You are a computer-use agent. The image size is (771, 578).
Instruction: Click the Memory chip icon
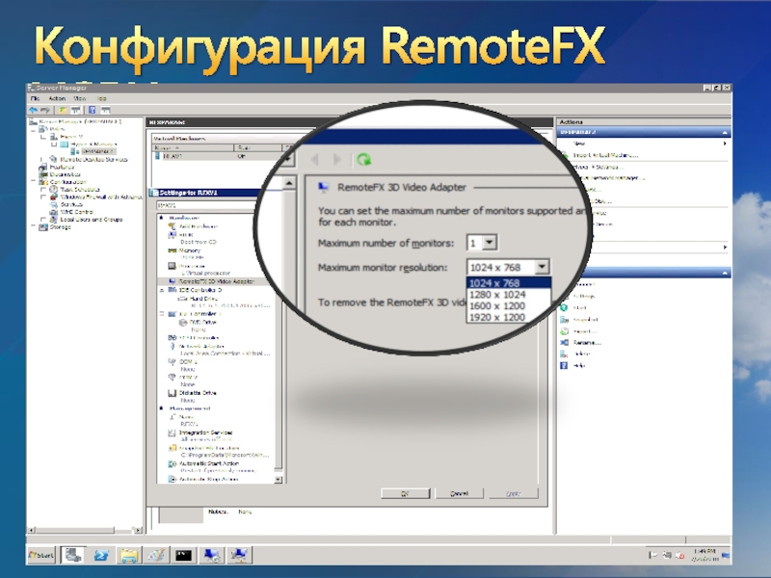173,250
